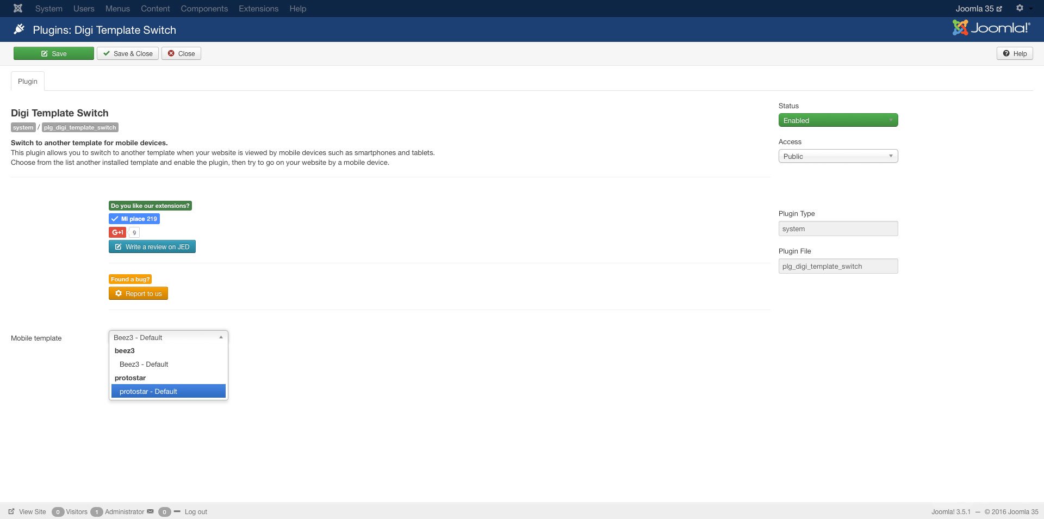Viewport: 1044px width, 519px height.
Task: Click the Joomla! 3.5.1 version text
Action: [x=950, y=512]
